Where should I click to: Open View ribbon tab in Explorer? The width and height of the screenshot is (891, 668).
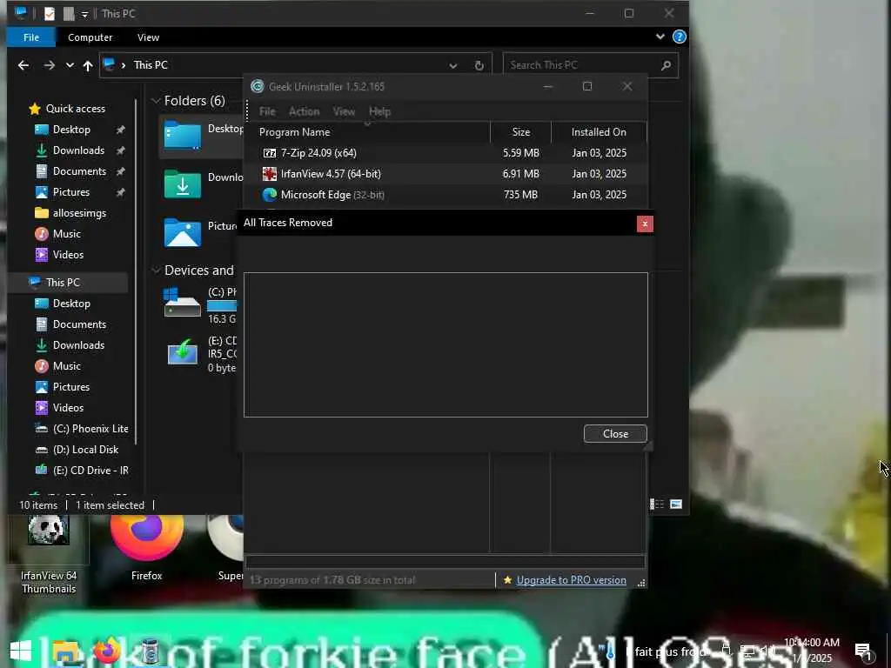coord(148,37)
